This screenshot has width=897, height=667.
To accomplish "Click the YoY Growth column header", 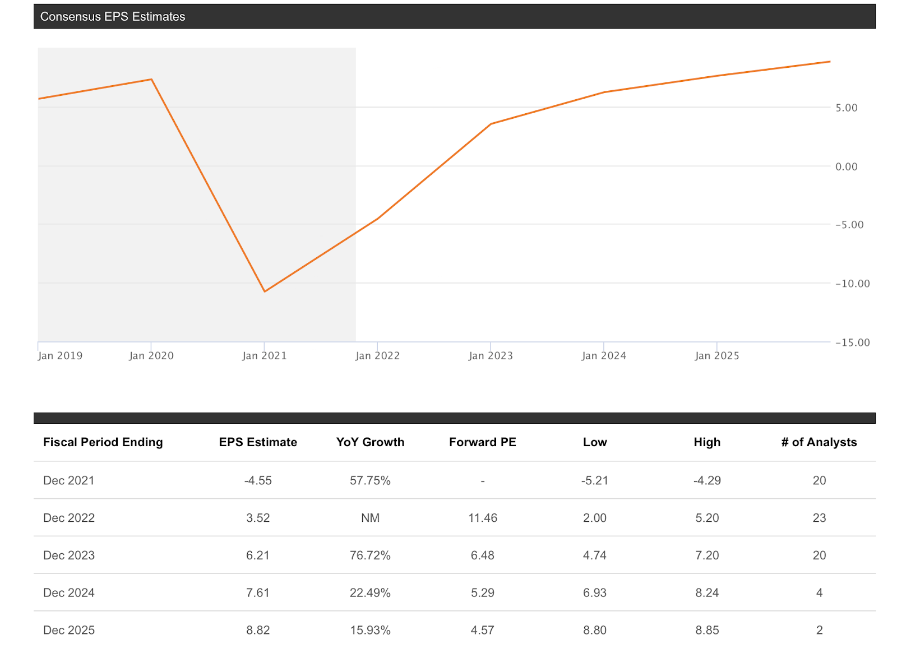I will (370, 442).
